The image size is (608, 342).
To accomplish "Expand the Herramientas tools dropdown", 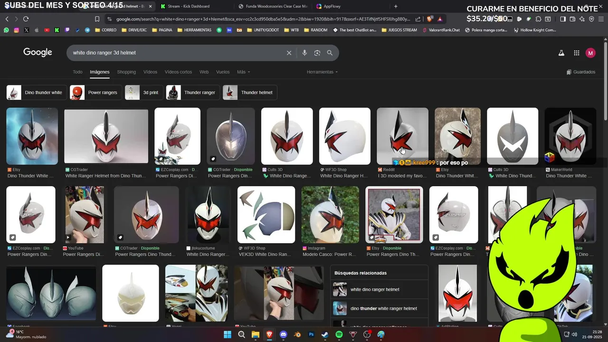I will click(x=322, y=72).
